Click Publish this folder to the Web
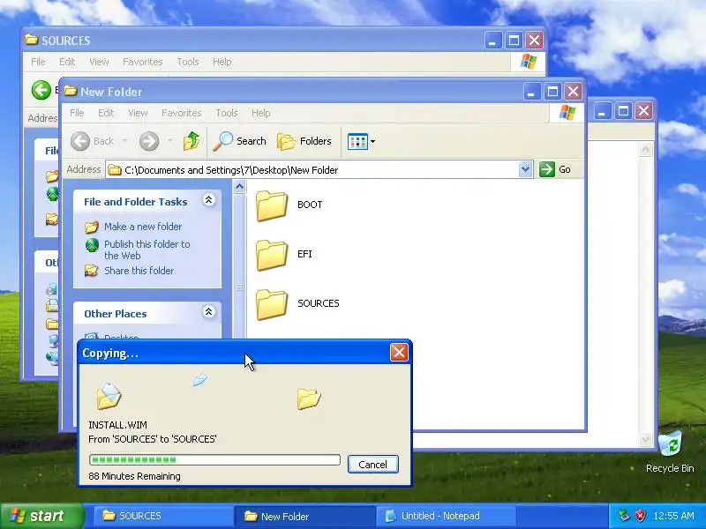The height and width of the screenshot is (529, 706). pos(147,250)
